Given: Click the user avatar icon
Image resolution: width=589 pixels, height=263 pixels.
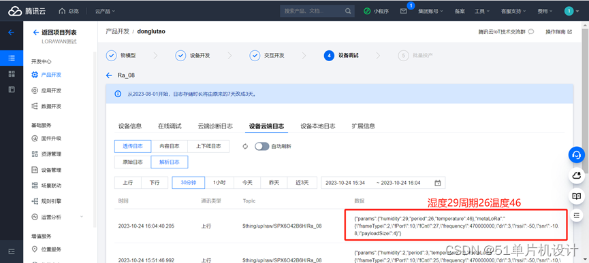Looking at the screenshot, I should (x=569, y=12).
